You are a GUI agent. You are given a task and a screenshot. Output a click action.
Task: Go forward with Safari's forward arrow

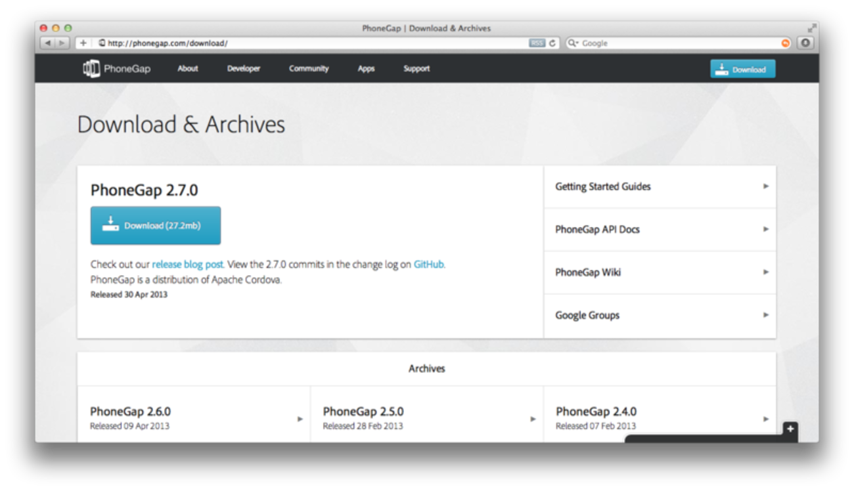pos(62,43)
